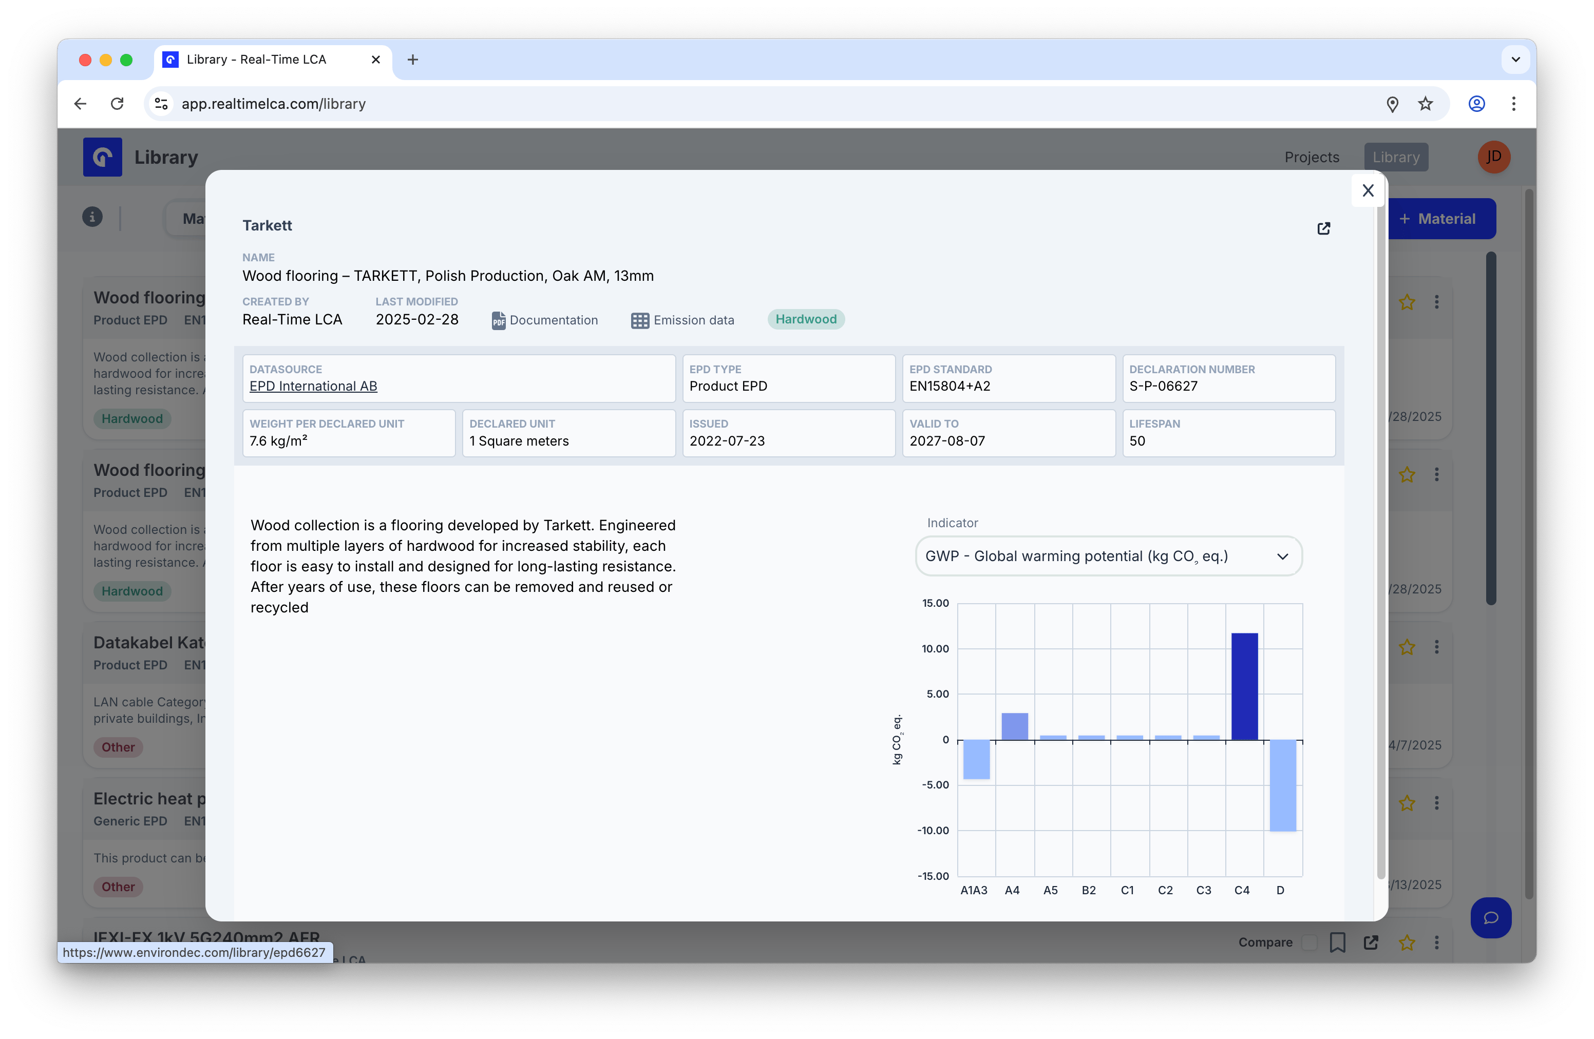Open the chat support bubble
The image size is (1594, 1039).
tap(1491, 918)
